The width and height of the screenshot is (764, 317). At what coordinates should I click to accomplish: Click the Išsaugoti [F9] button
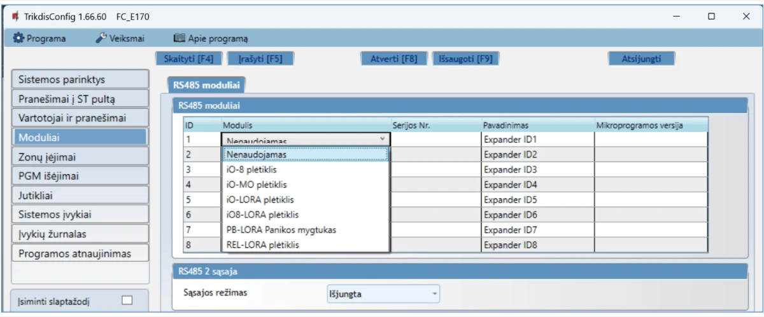click(x=465, y=59)
